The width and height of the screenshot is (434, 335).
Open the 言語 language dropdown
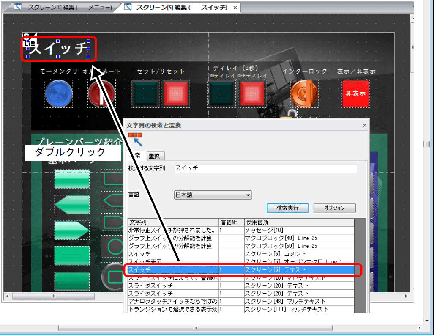click(x=213, y=195)
